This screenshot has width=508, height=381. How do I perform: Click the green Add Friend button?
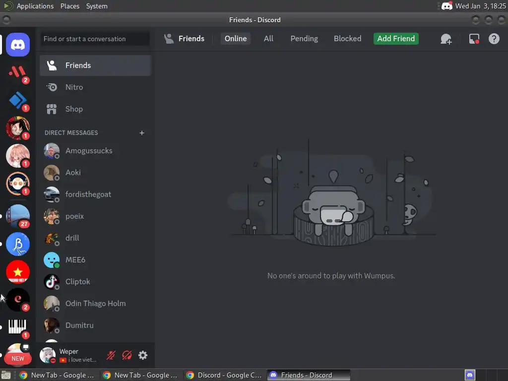[396, 39]
